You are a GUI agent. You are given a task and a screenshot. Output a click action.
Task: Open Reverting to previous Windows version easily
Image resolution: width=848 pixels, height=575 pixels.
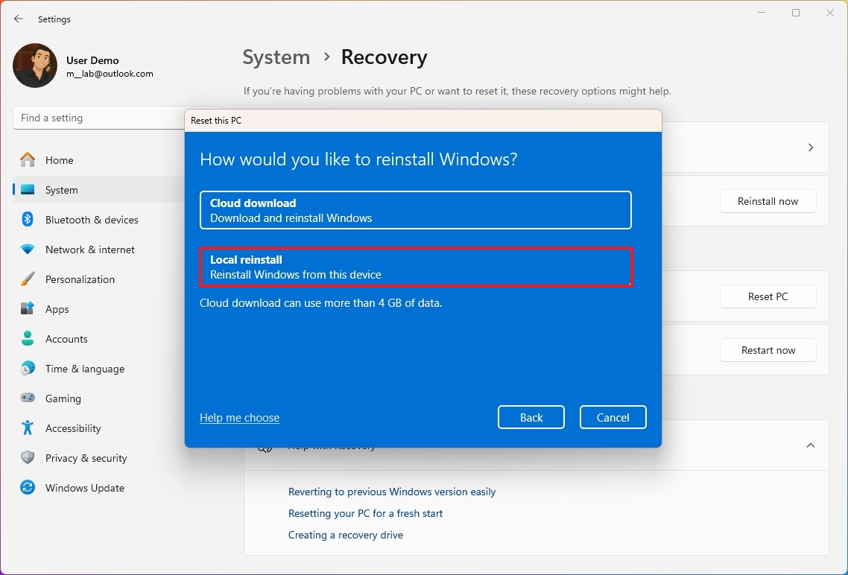(x=392, y=492)
